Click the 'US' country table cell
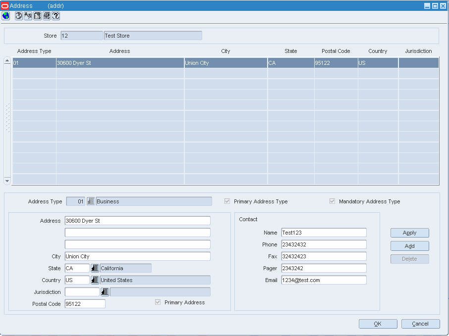 pos(378,63)
